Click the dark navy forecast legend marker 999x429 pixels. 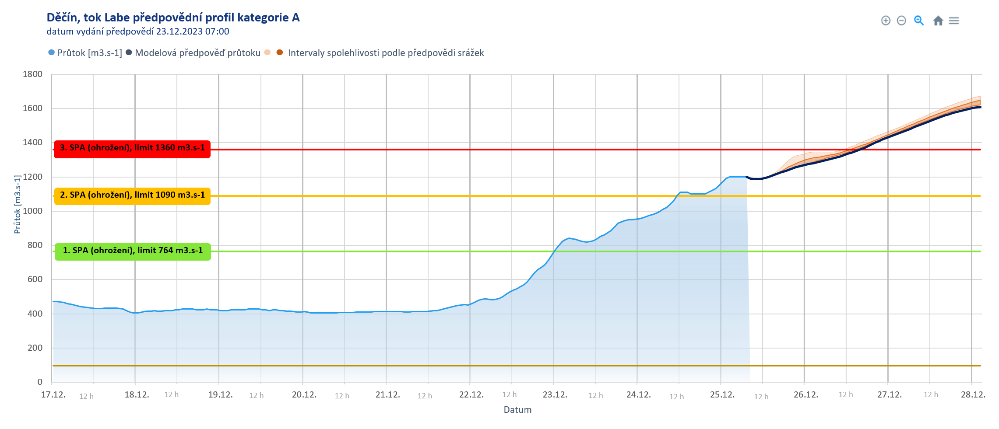coord(129,52)
